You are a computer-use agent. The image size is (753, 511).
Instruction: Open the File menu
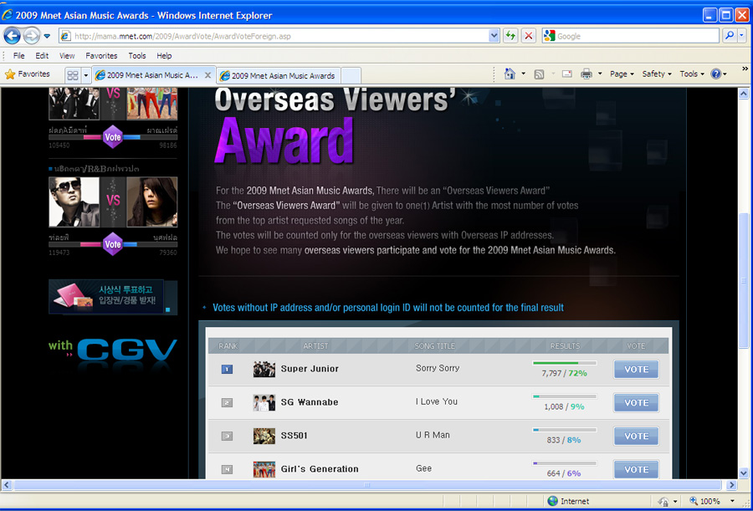click(x=18, y=56)
